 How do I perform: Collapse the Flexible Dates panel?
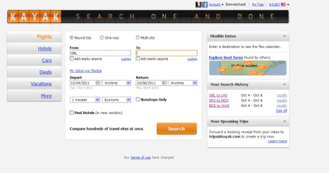[285, 36]
